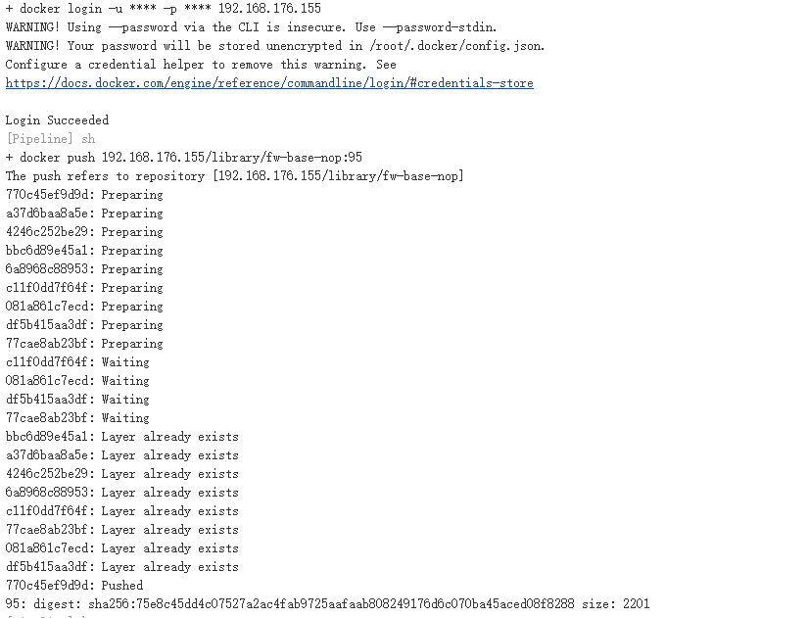The height and width of the screenshot is (618, 808).
Task: Open the docs.docker.com credentials-store link
Action: [269, 83]
